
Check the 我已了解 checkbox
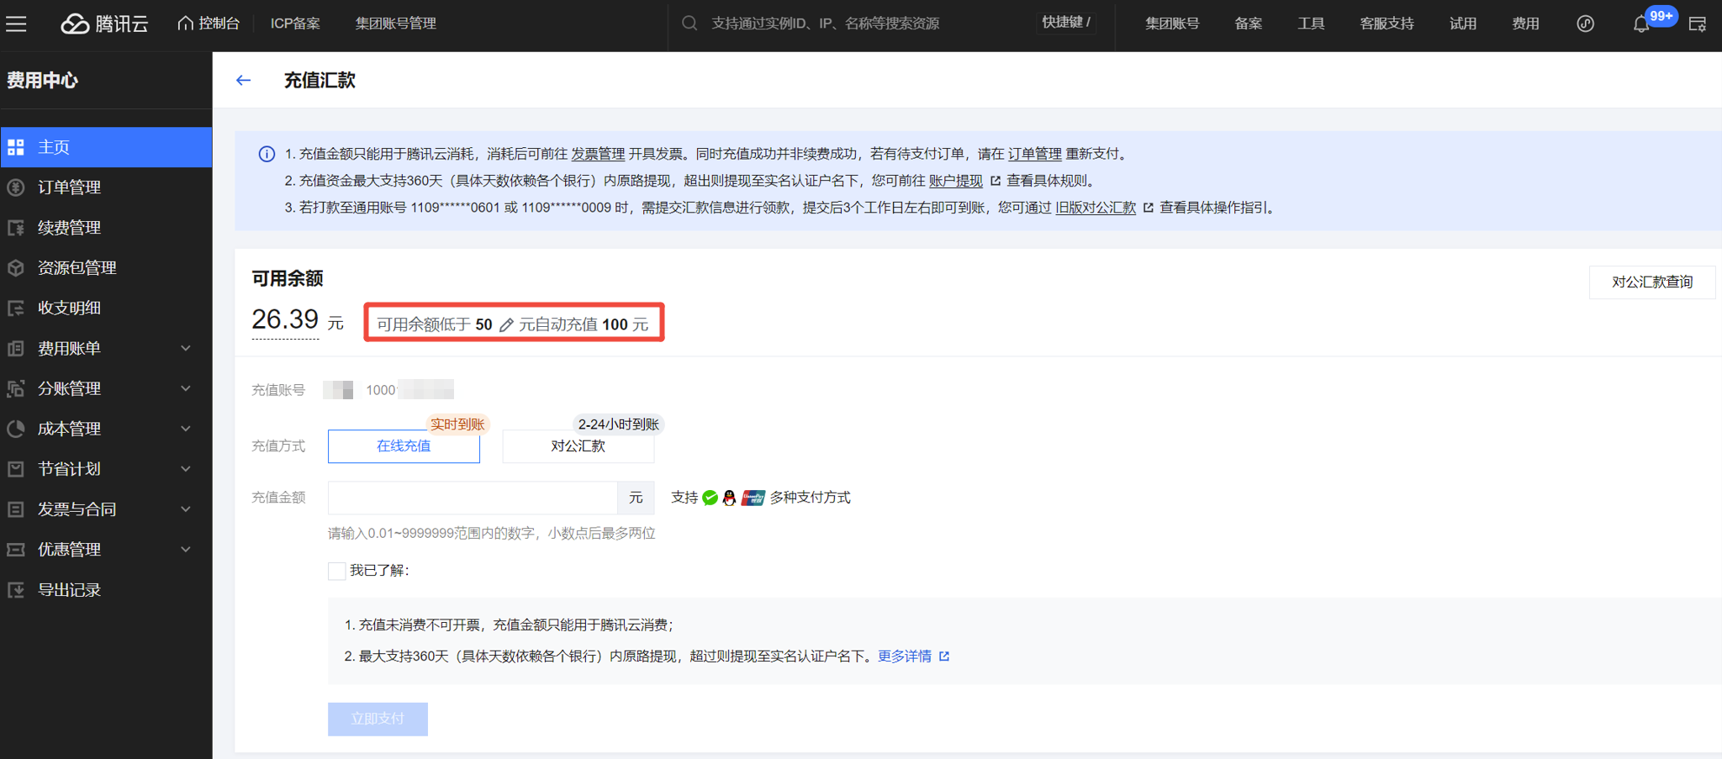337,572
